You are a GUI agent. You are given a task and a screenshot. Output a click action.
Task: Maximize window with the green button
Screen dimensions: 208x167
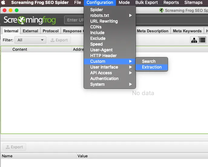coord(17,10)
